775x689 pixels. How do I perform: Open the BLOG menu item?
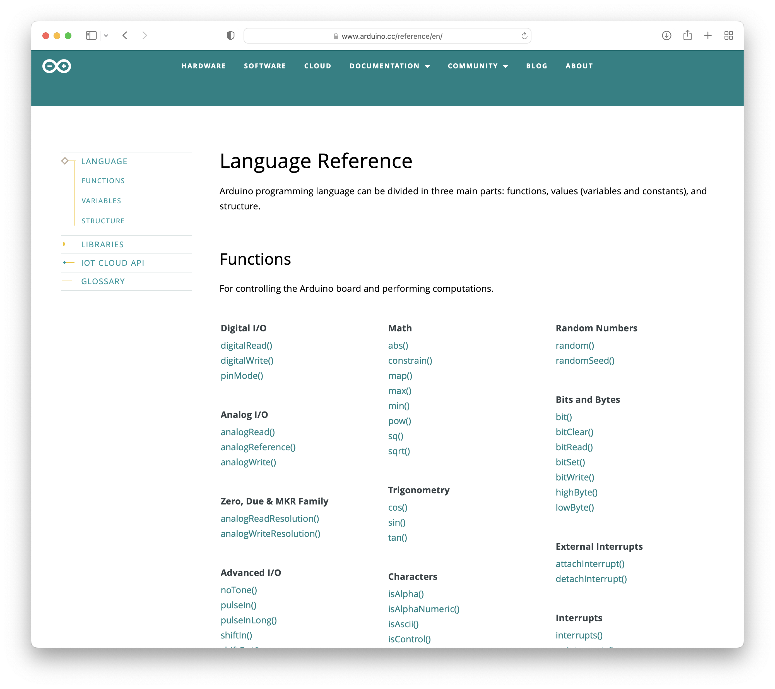536,66
